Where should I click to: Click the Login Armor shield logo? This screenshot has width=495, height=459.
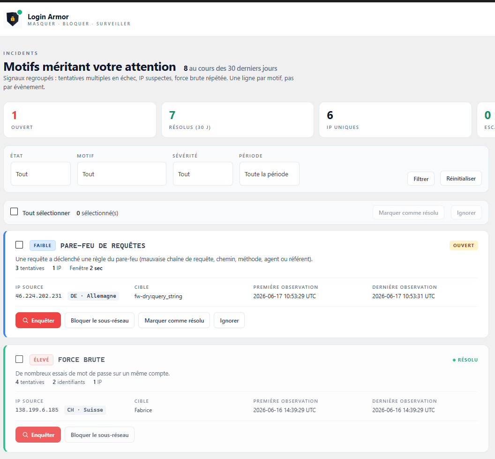click(x=13, y=19)
